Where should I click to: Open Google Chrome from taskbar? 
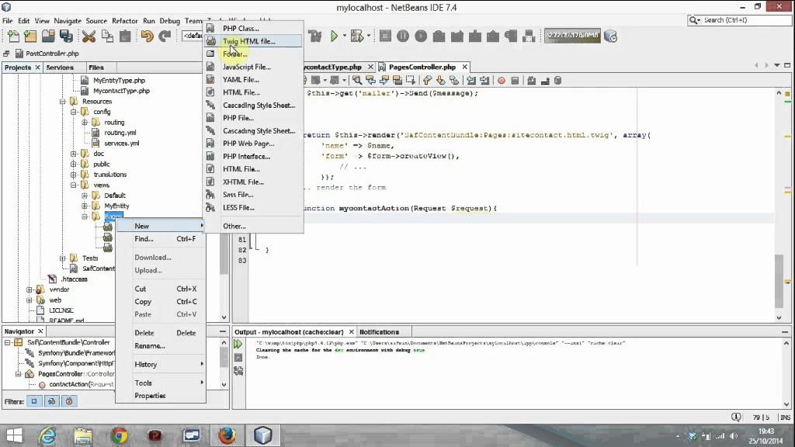[x=119, y=435]
